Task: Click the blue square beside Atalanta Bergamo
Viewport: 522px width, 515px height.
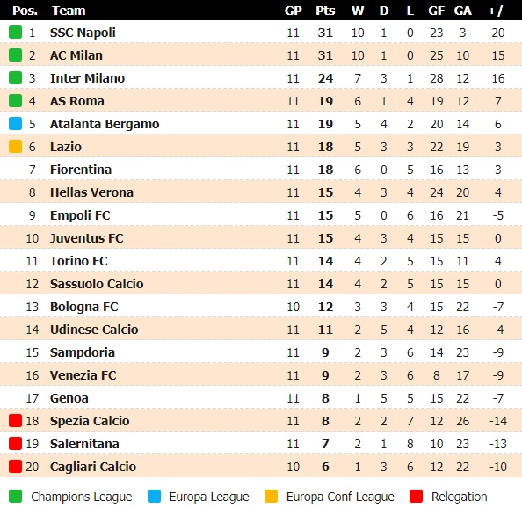Action: (15, 124)
